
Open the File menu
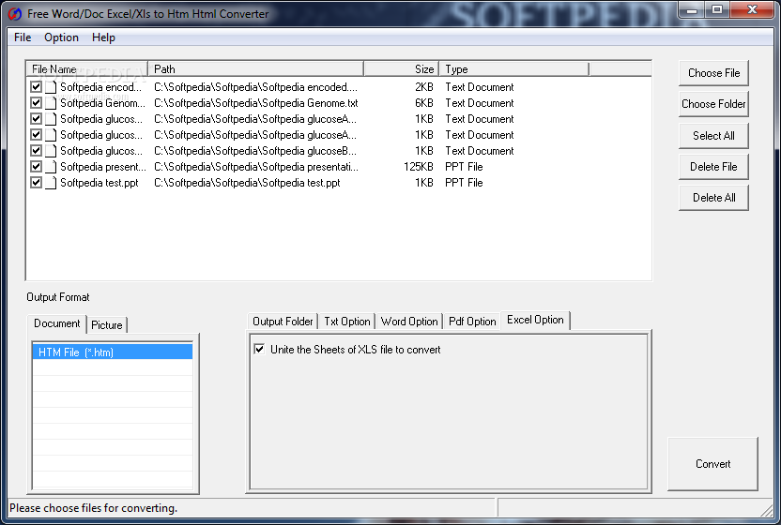23,37
